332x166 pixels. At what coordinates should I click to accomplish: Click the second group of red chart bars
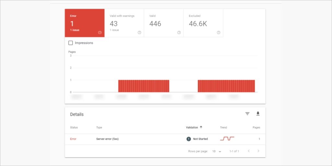[226, 86]
